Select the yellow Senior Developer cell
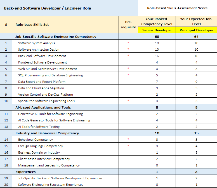 (x=157, y=30)
